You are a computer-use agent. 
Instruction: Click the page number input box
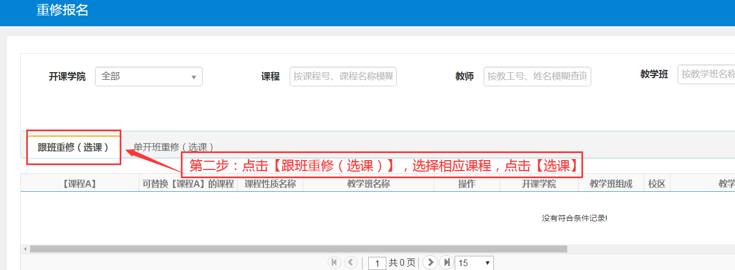(x=377, y=263)
